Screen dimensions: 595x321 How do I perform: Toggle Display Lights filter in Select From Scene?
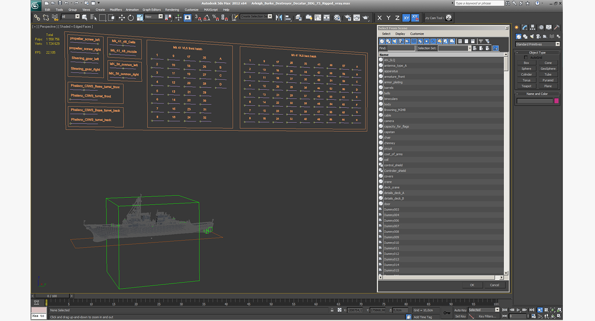[x=395, y=41]
